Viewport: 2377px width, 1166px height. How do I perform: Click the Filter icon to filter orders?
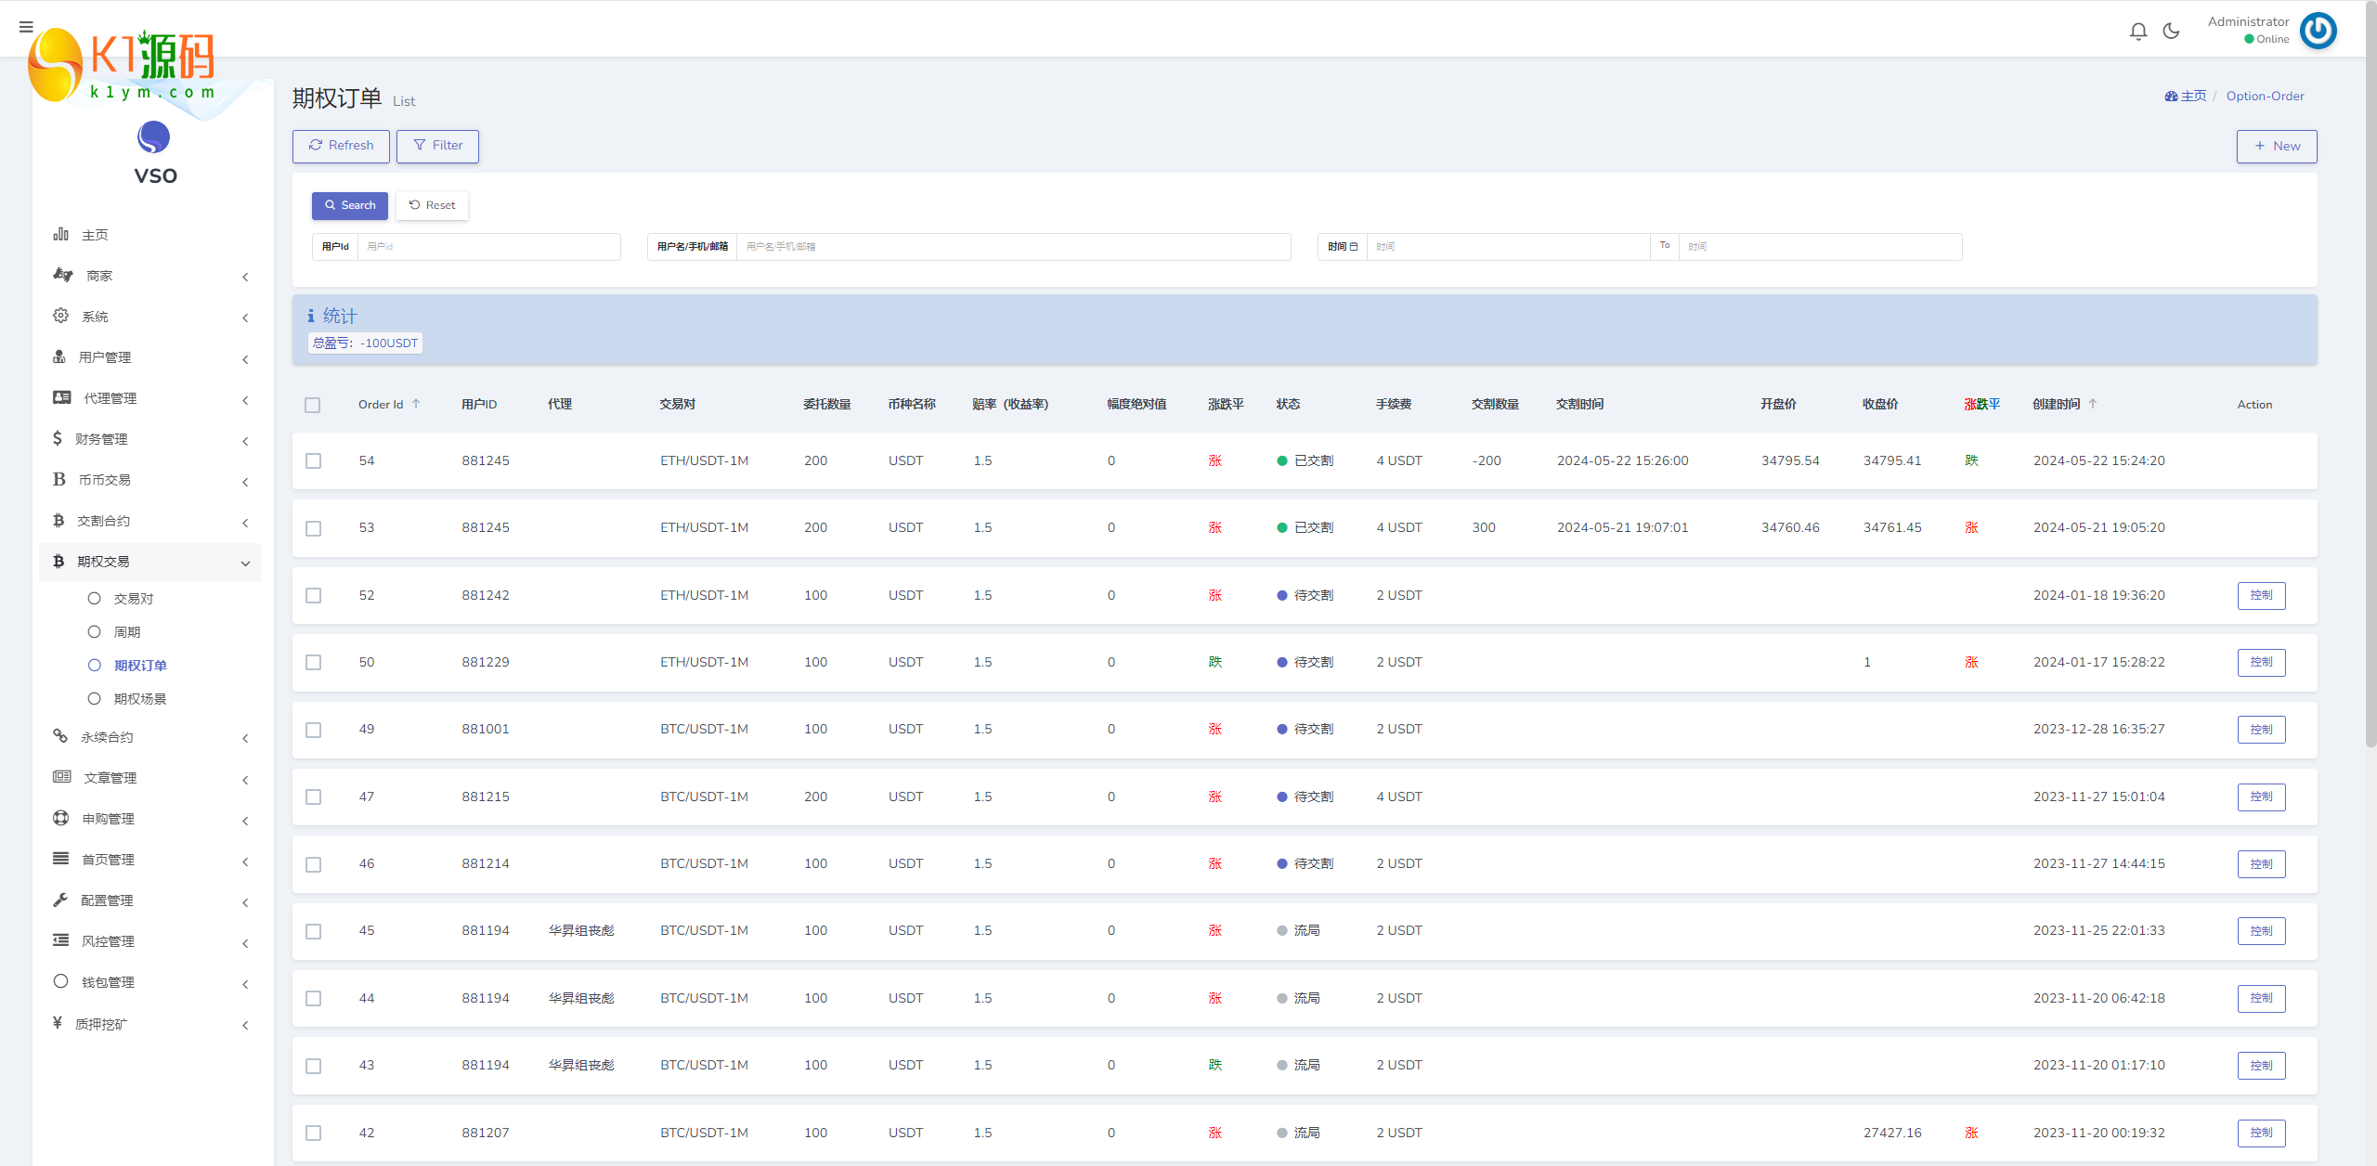439,144
